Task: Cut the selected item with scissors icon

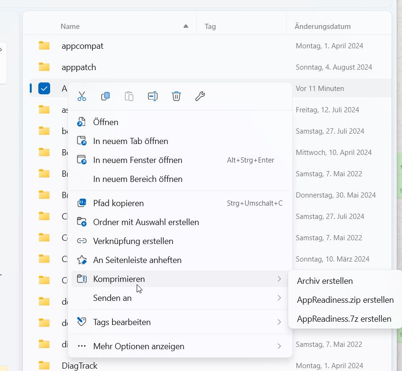Action: tap(82, 96)
